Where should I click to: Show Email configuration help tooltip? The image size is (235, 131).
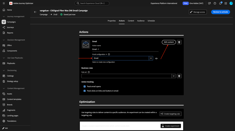[109, 54]
